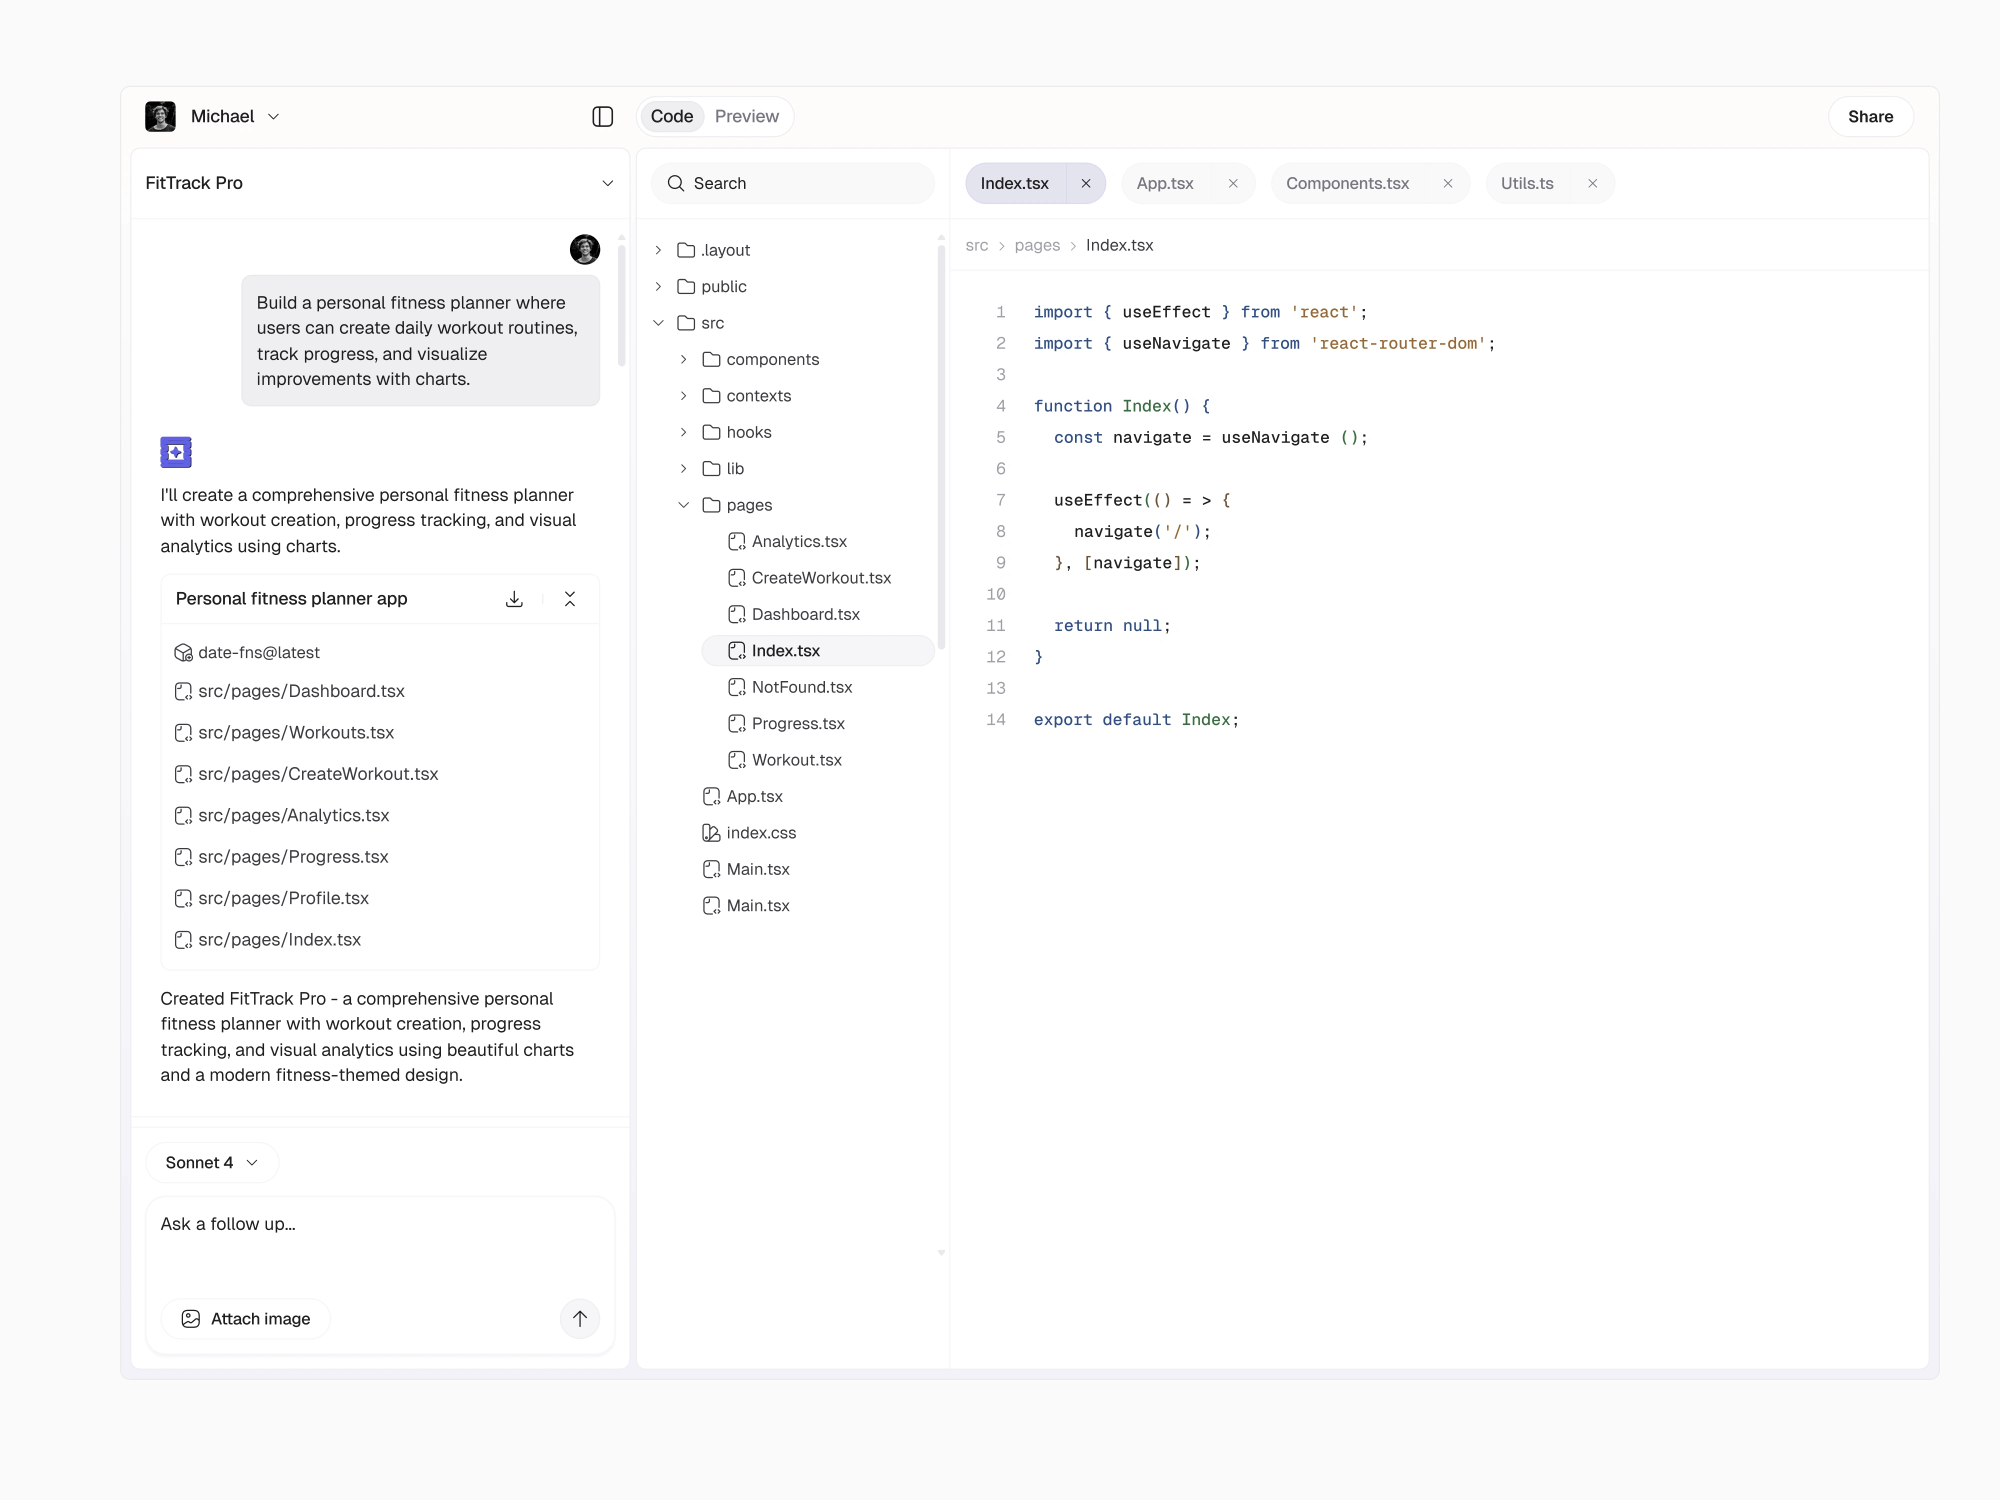This screenshot has width=2000, height=1500.
Task: Collapse the pages folder
Action: tap(683, 504)
